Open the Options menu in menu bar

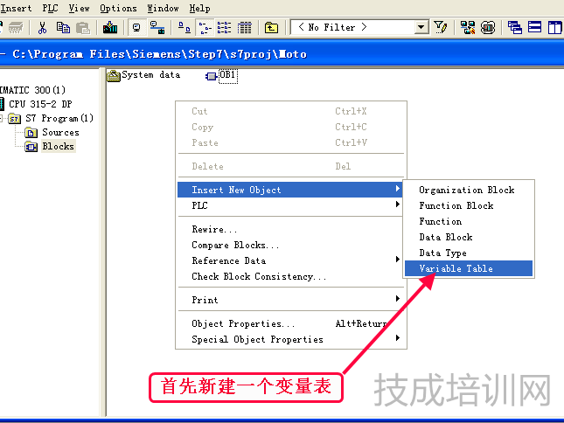(x=118, y=8)
